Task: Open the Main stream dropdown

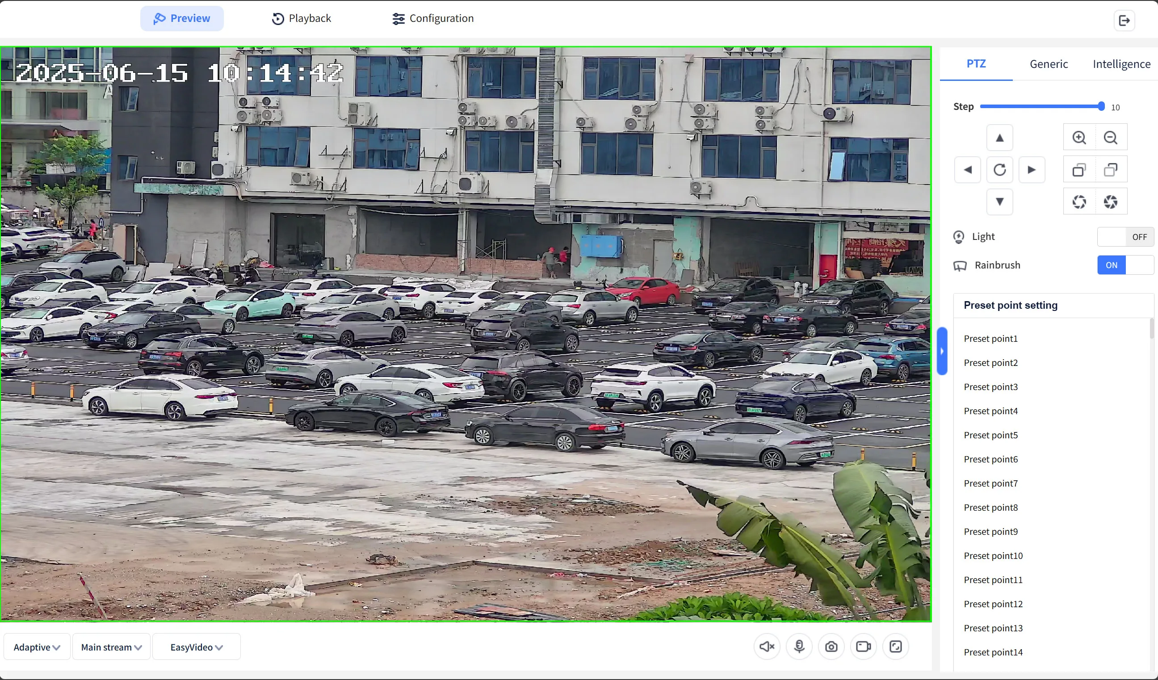Action: [111, 647]
